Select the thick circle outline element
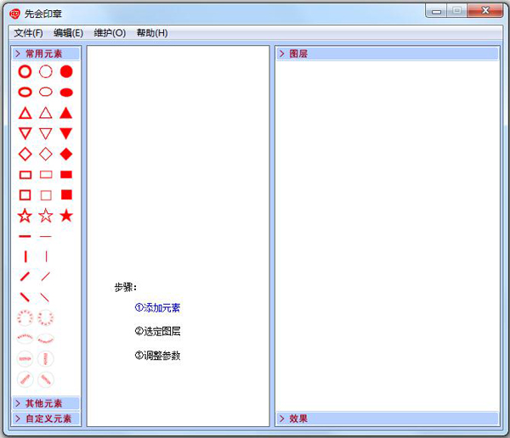Screen dimensions: 510x438 [25, 71]
